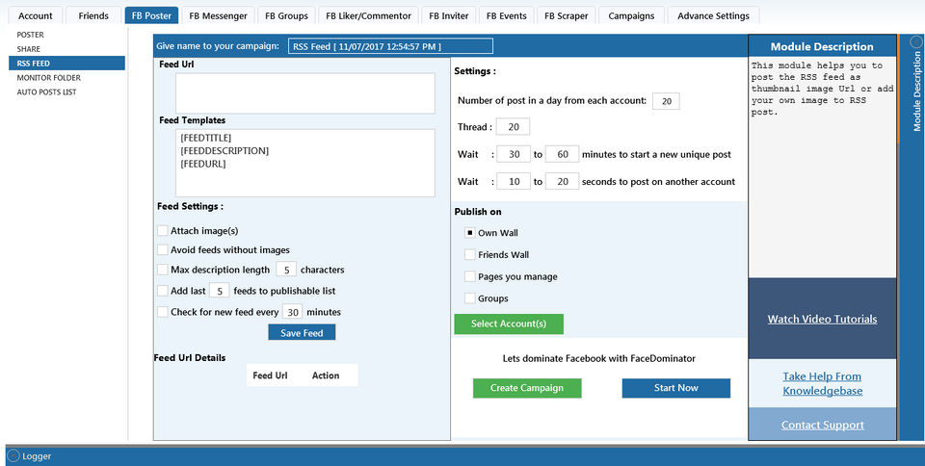Click the Create Campaign button
This screenshot has width=925, height=466.
point(527,388)
